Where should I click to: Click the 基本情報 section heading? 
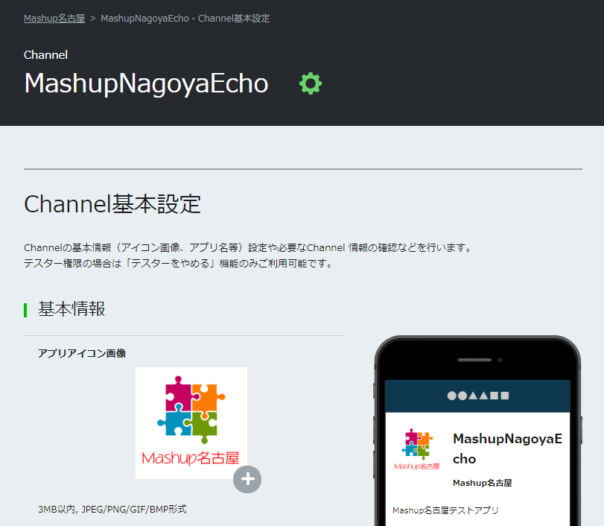click(x=71, y=309)
